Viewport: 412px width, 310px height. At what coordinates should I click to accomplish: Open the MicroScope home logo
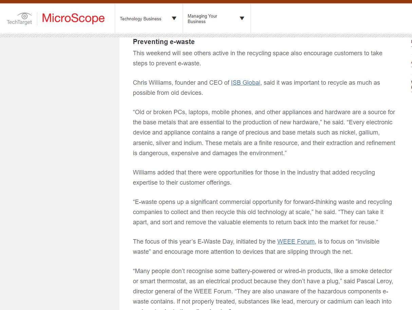73,18
